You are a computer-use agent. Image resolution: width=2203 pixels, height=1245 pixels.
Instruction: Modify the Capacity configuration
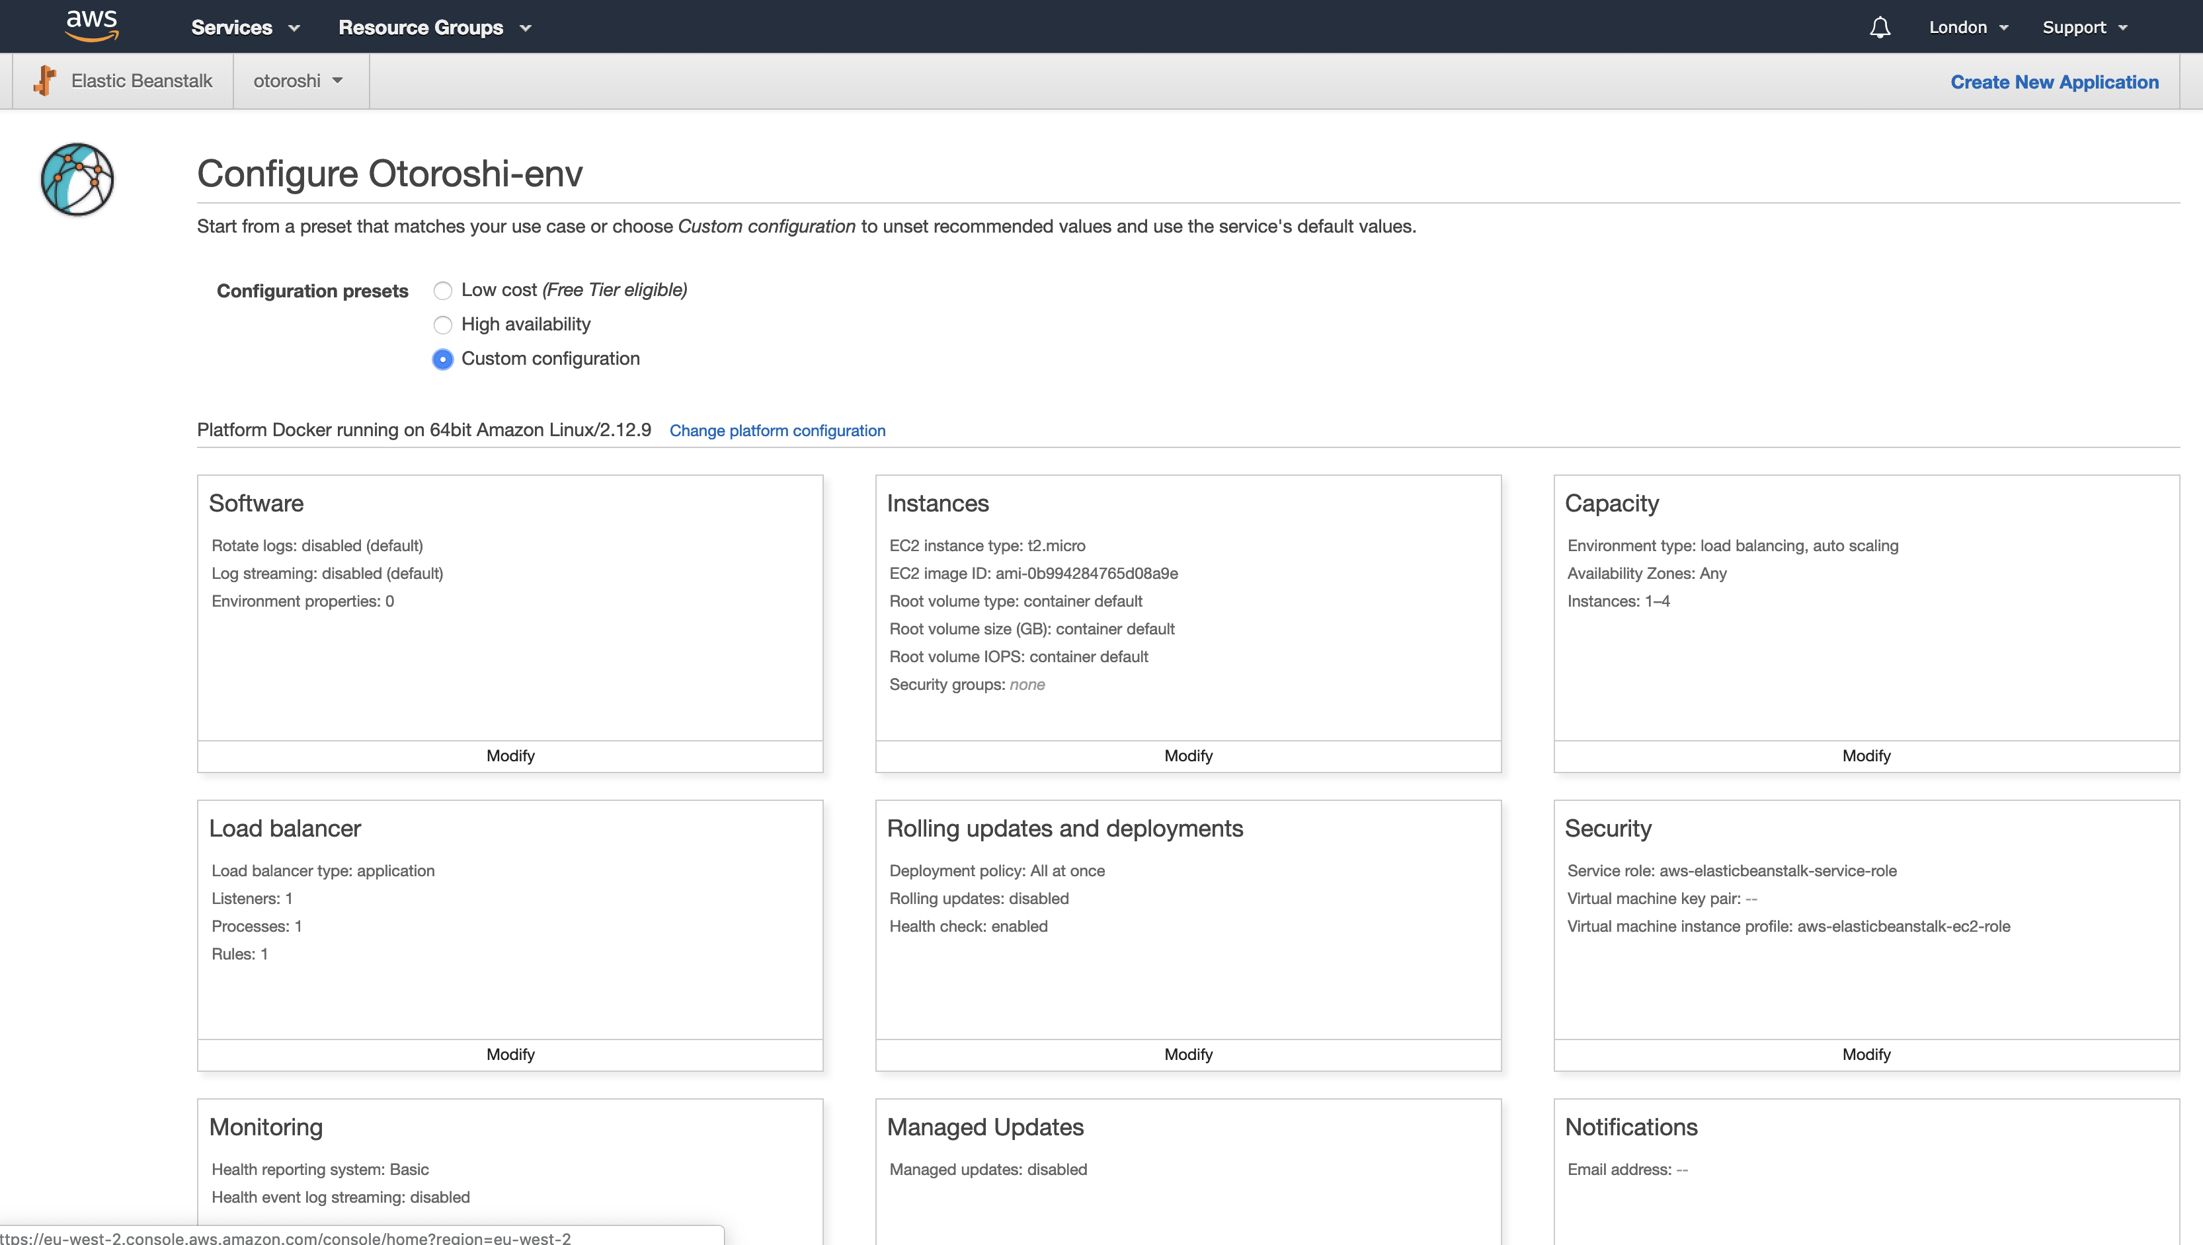1866,756
